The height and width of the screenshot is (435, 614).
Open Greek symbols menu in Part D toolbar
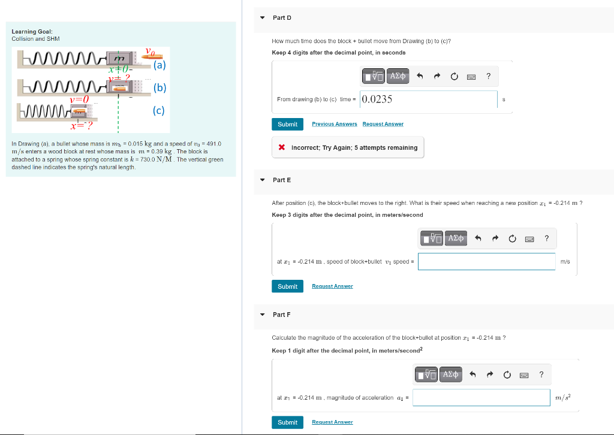pyautogui.click(x=398, y=76)
